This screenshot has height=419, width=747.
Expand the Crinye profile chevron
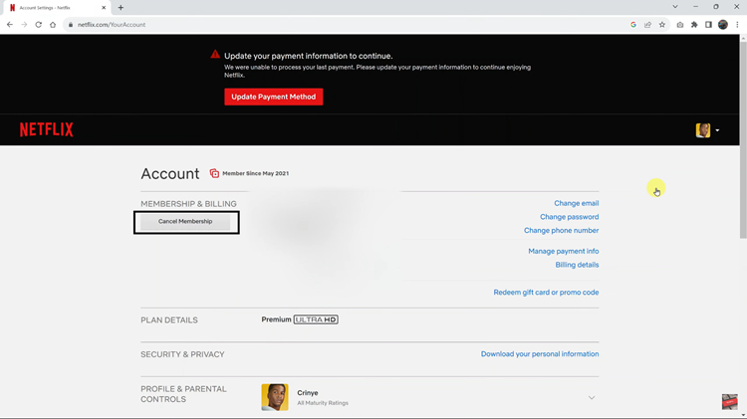coord(592,397)
